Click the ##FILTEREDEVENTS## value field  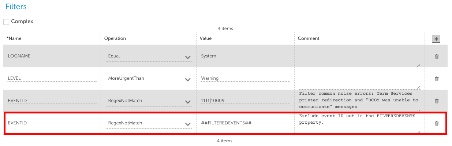click(x=245, y=123)
